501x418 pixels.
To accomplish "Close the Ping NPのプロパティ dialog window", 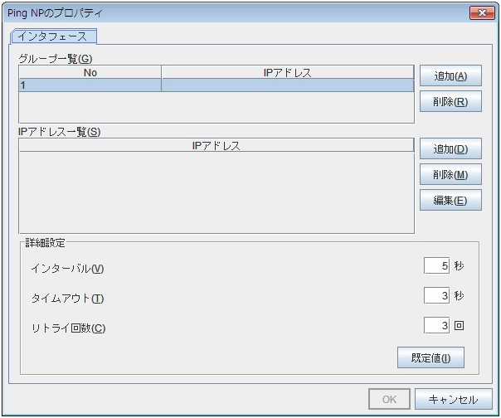I will tap(481, 13).
